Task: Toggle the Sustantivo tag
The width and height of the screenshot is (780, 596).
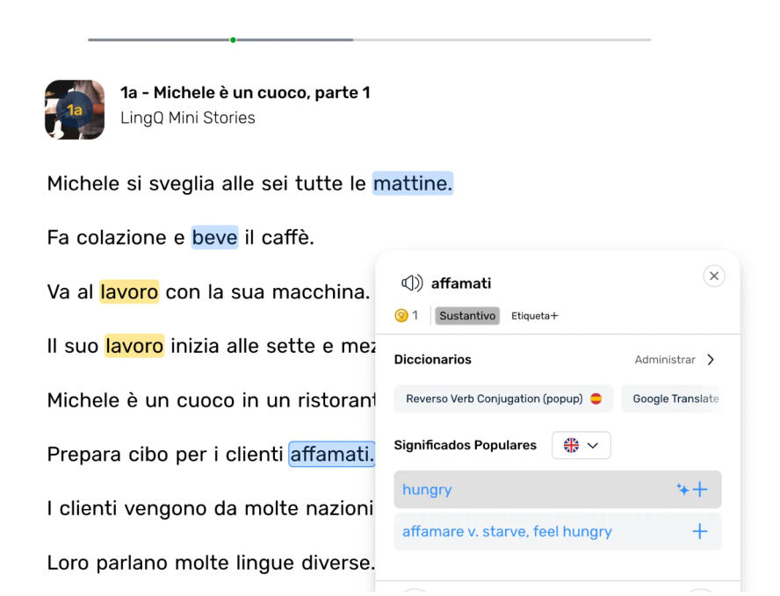Action: point(467,316)
